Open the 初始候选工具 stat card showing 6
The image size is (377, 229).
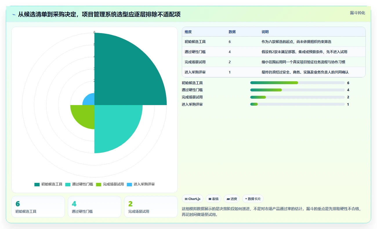pos(38,207)
